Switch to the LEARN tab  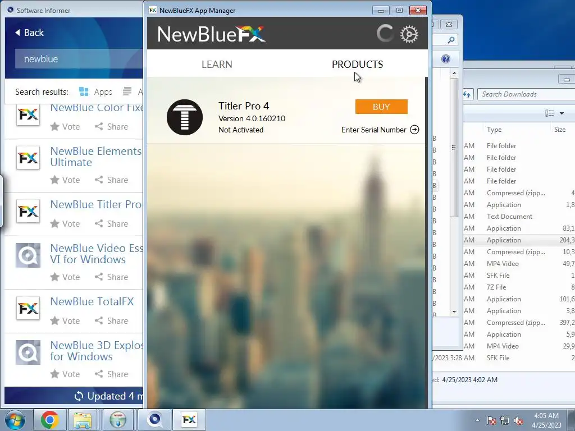217,65
